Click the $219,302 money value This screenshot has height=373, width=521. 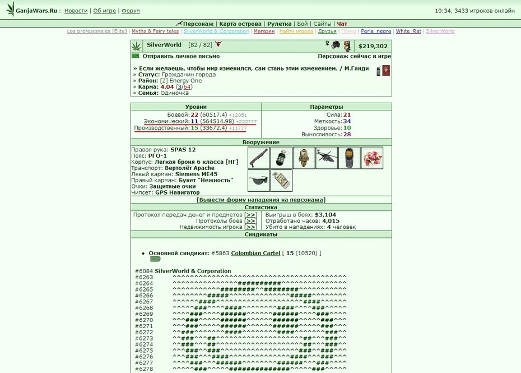[373, 46]
